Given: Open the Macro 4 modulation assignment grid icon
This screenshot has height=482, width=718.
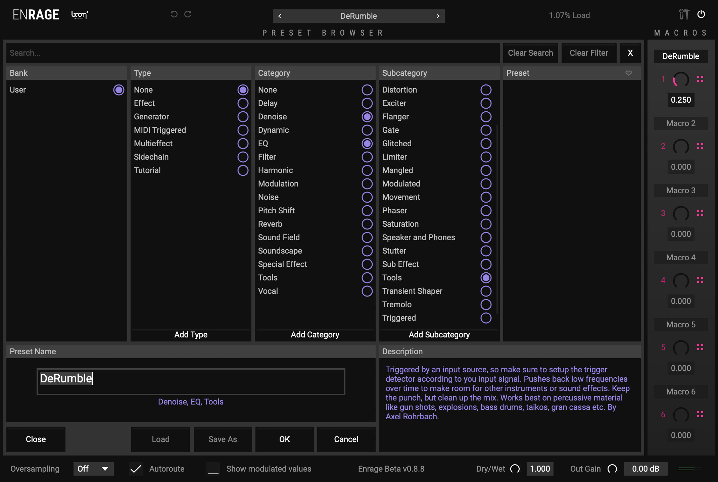Looking at the screenshot, I should click(x=700, y=281).
